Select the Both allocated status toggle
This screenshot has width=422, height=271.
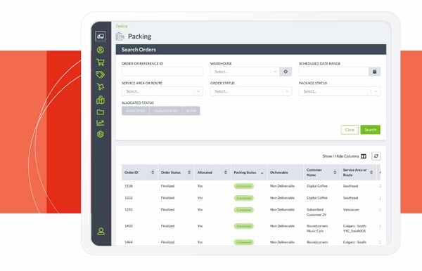pos(191,111)
